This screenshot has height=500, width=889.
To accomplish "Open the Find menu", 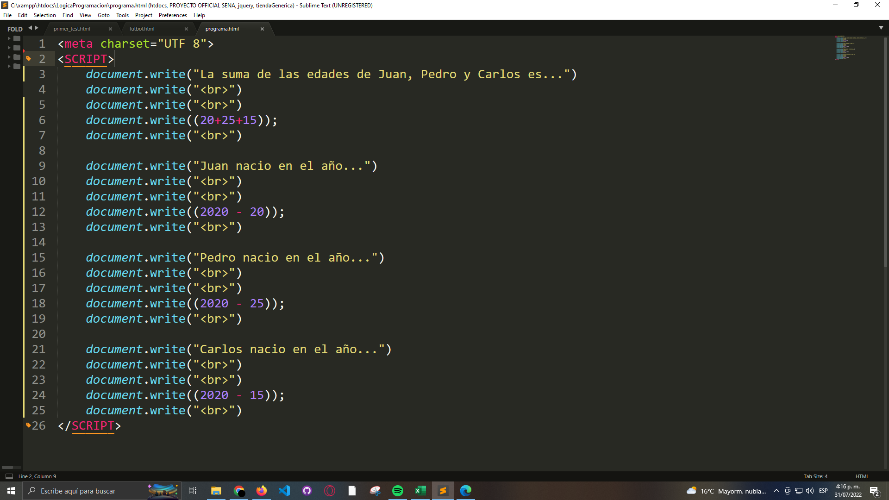I will pos(68,15).
